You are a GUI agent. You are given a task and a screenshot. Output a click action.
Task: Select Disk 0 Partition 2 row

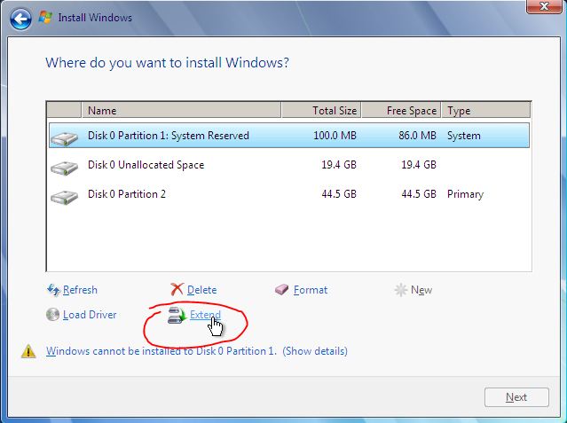click(x=289, y=194)
